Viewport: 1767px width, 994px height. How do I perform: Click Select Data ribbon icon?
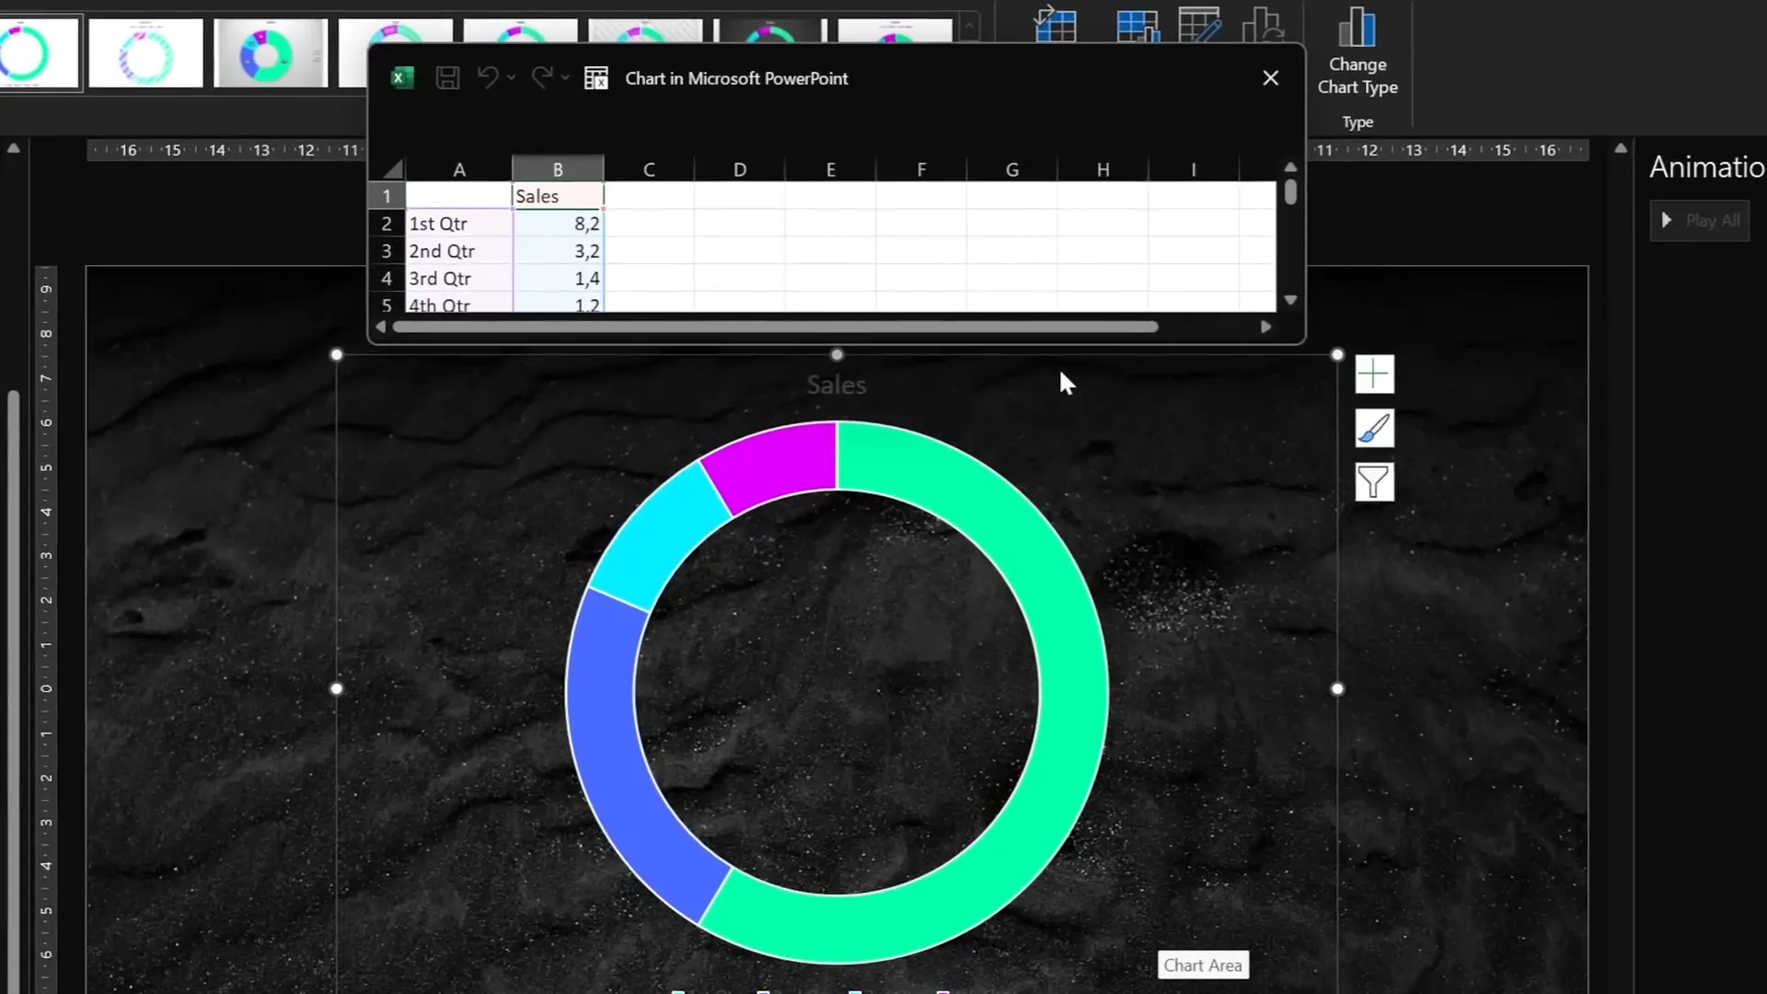click(1138, 24)
